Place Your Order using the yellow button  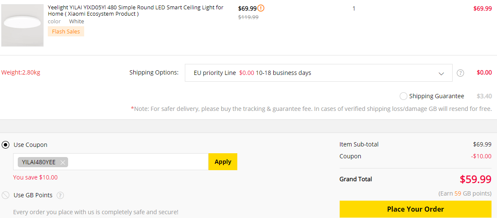[x=415, y=209]
